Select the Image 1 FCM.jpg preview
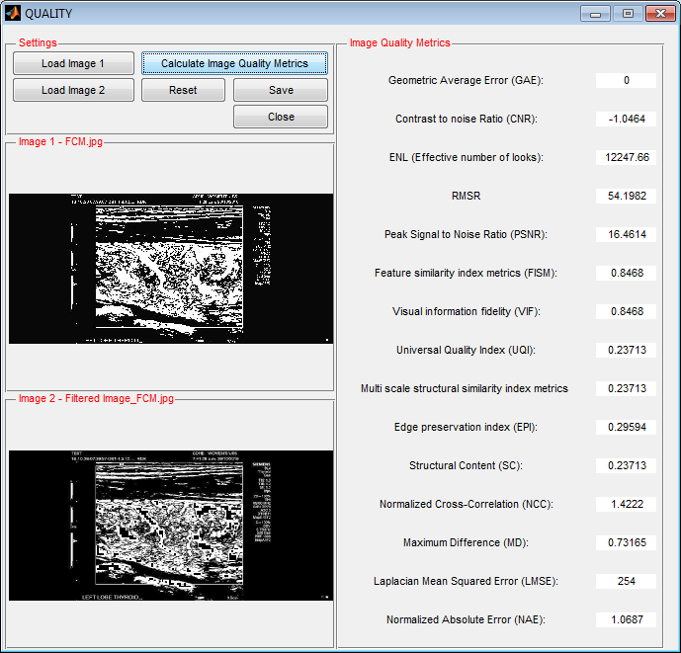681x653 pixels. pyautogui.click(x=171, y=269)
